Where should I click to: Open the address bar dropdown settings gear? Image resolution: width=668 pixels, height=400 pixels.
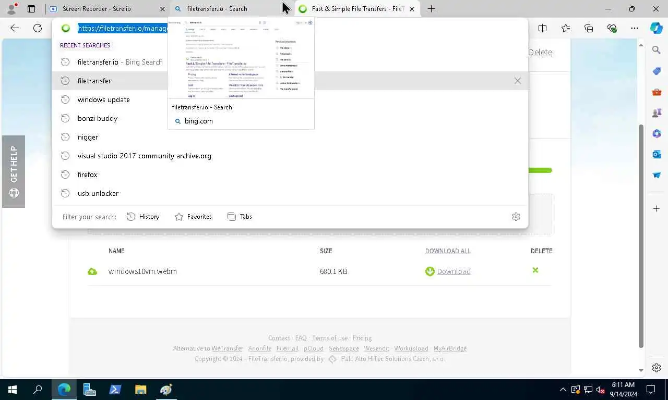pos(516,217)
